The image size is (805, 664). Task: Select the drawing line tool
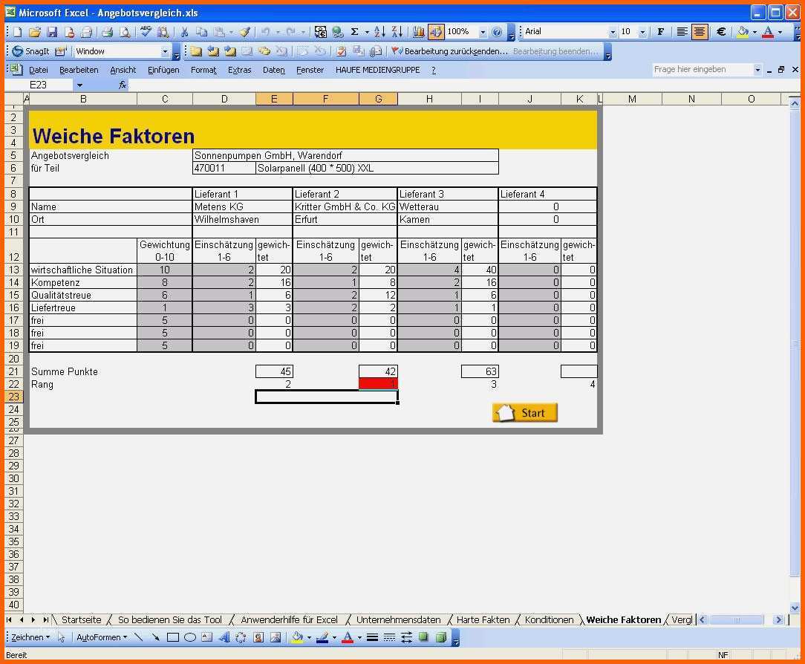click(138, 638)
